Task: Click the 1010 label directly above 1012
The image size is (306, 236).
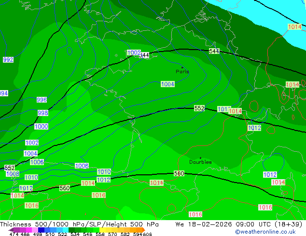Action: pos(104,172)
